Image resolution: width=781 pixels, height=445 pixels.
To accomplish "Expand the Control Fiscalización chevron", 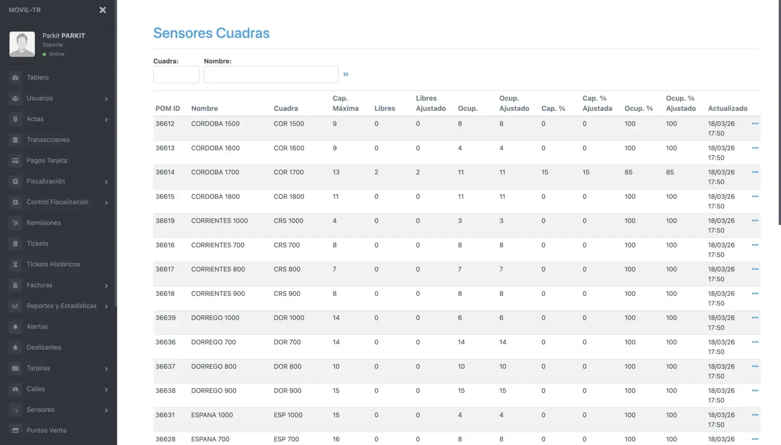I will point(106,202).
